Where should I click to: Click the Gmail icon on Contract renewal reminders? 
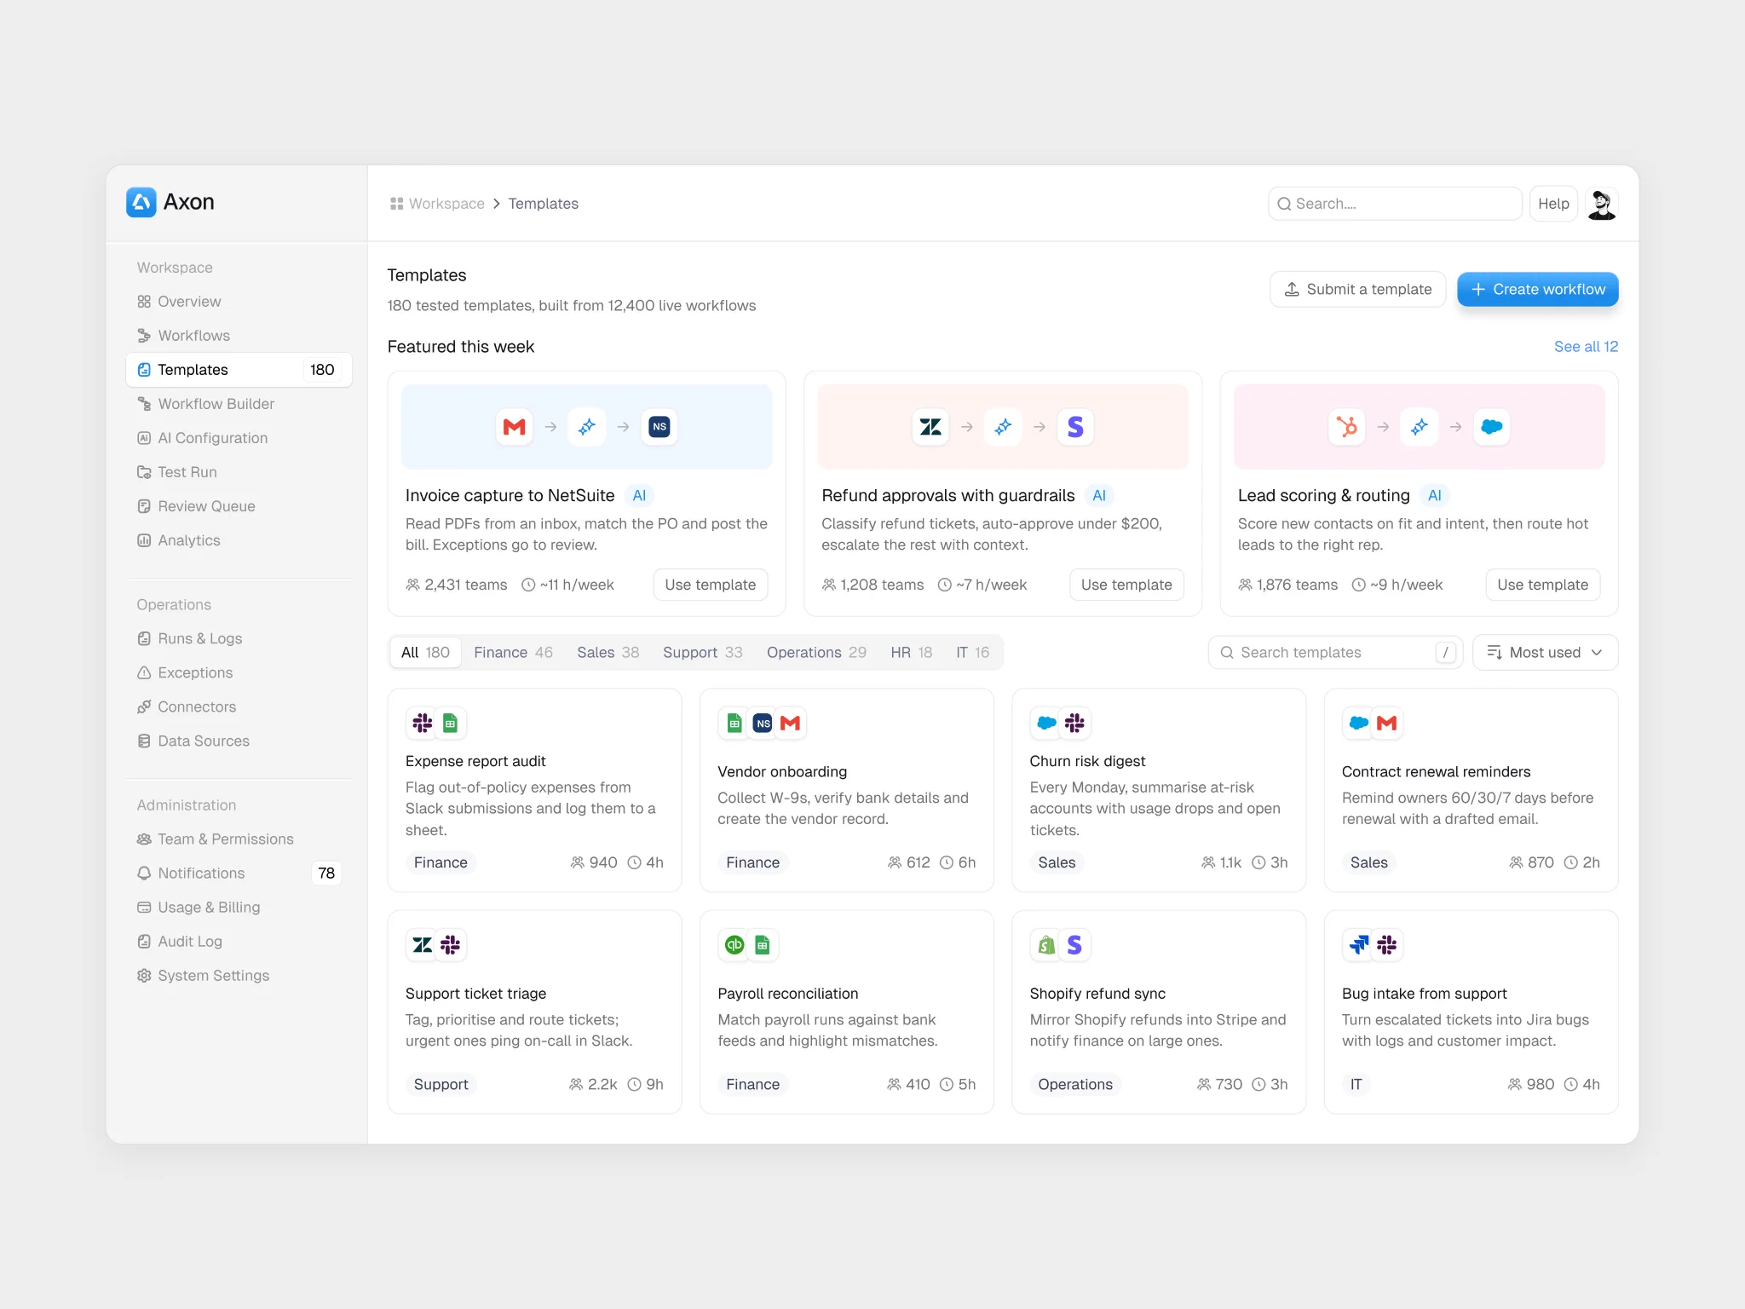tap(1387, 724)
